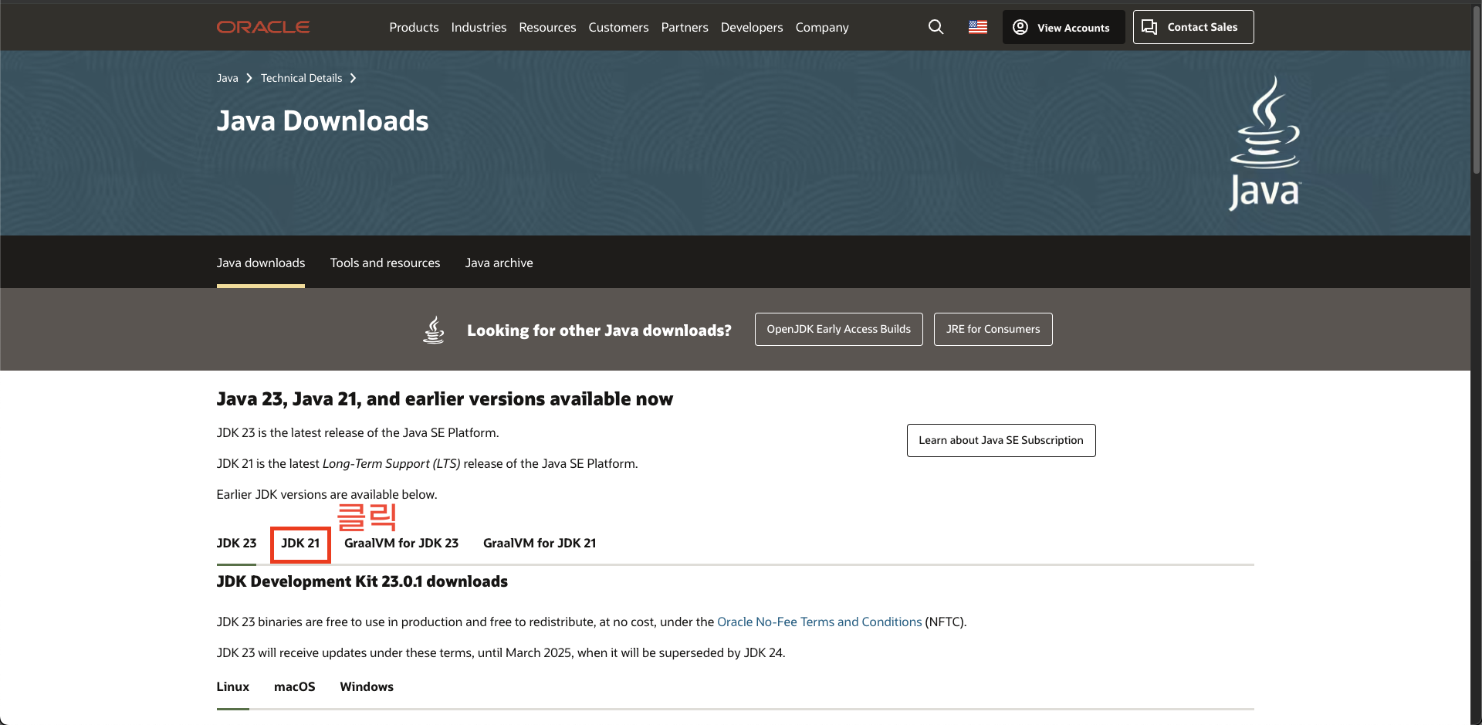Go to Technical Details breadcrumb link
This screenshot has height=725, width=1482.
[301, 78]
